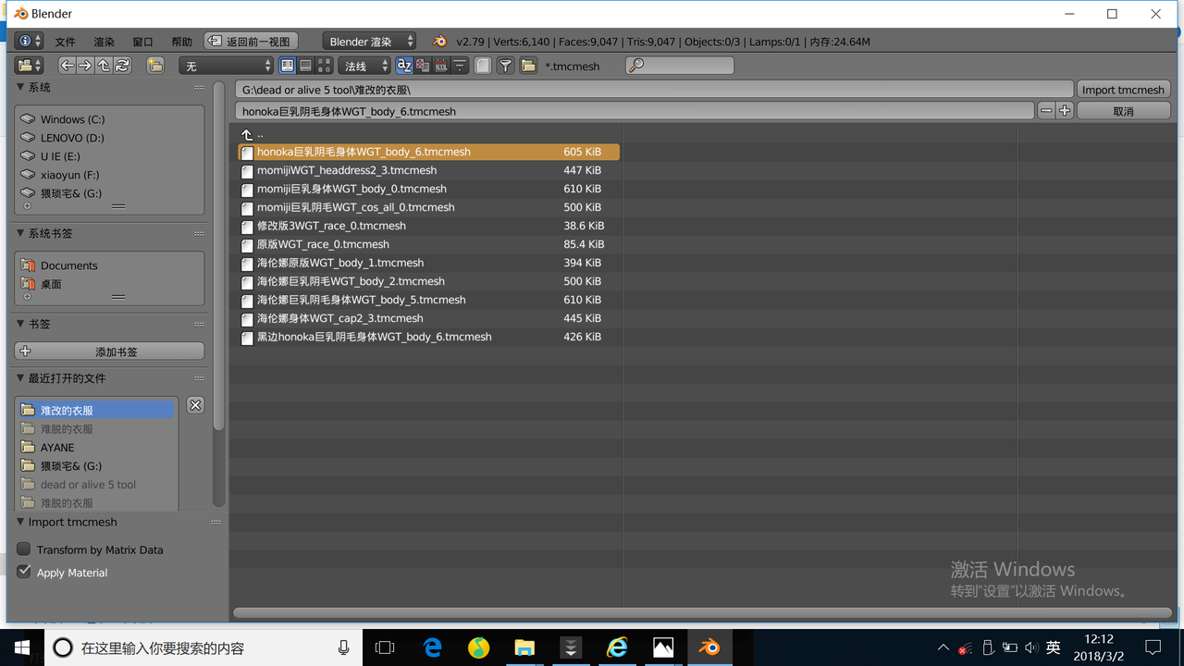The width and height of the screenshot is (1184, 666).
Task: Open Microsoft Edge from the taskbar
Action: coord(432,647)
